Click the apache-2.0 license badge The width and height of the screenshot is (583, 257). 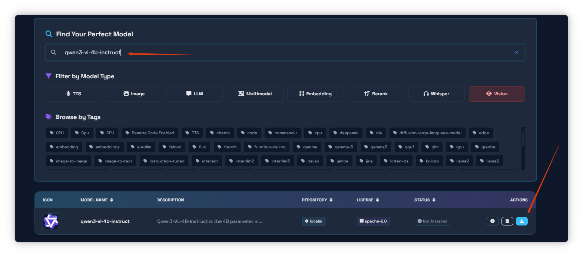point(373,221)
